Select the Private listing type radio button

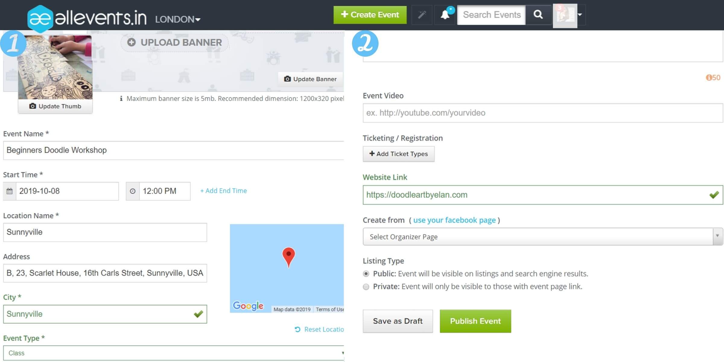pyautogui.click(x=366, y=286)
